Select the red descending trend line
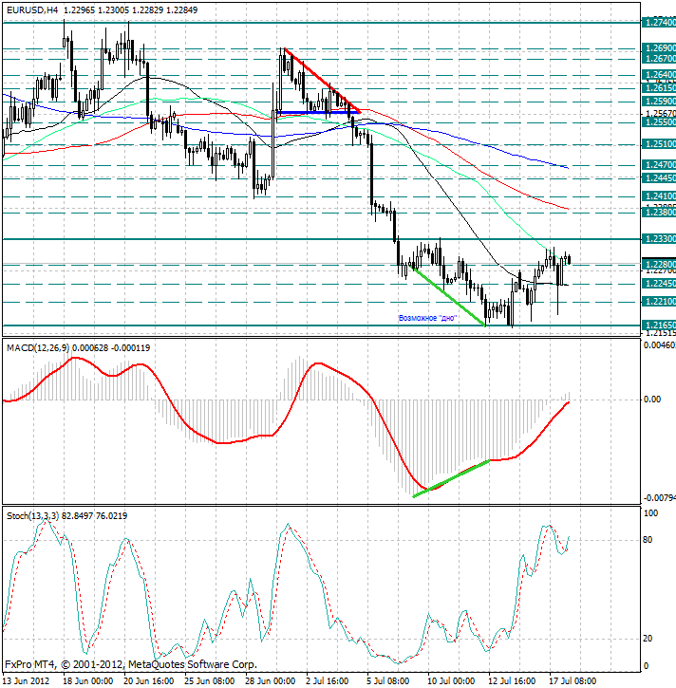Image resolution: width=676 pixels, height=688 pixels. (319, 78)
